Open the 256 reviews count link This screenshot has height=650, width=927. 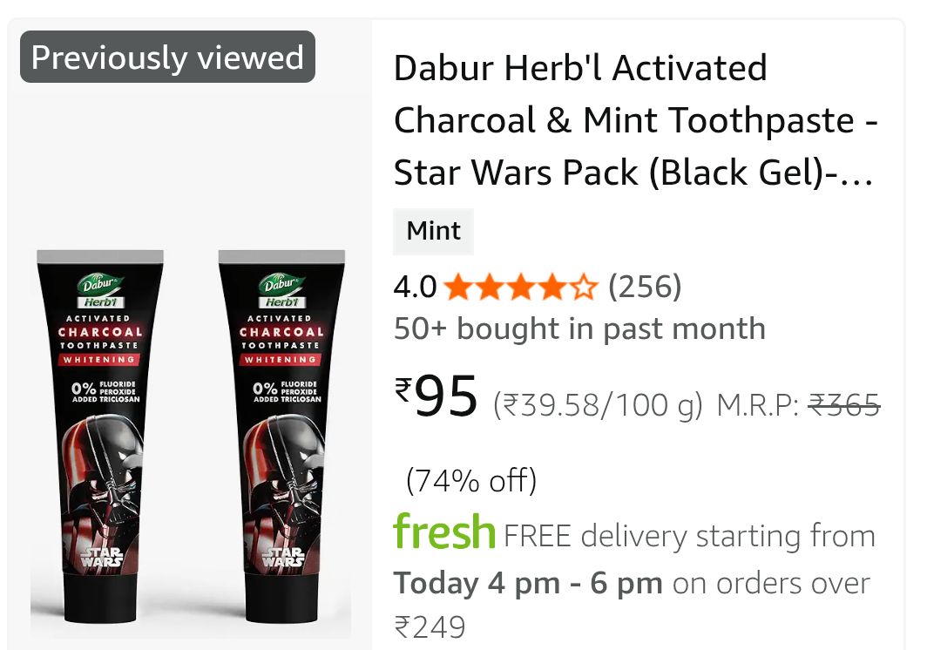645,288
